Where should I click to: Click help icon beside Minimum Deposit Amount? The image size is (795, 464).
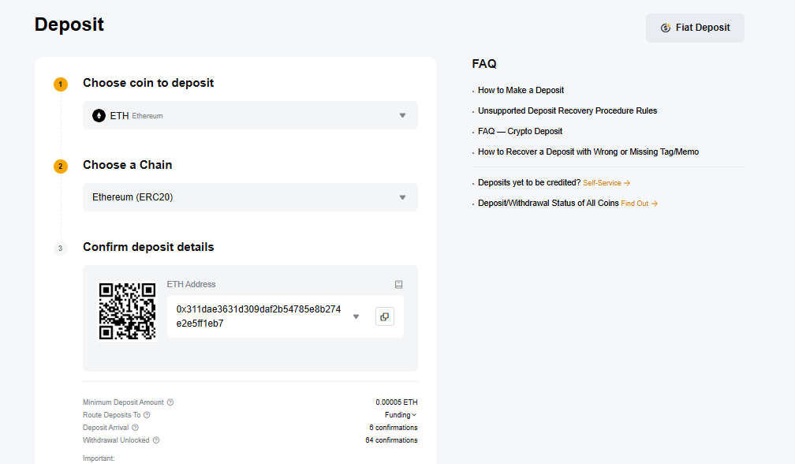[x=170, y=402]
